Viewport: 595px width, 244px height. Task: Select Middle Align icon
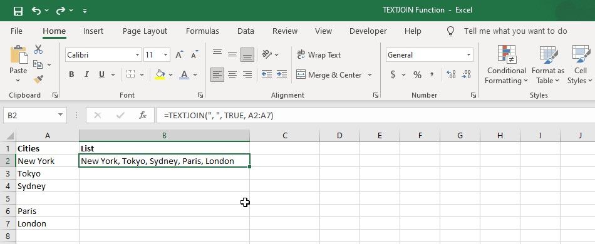(x=232, y=55)
